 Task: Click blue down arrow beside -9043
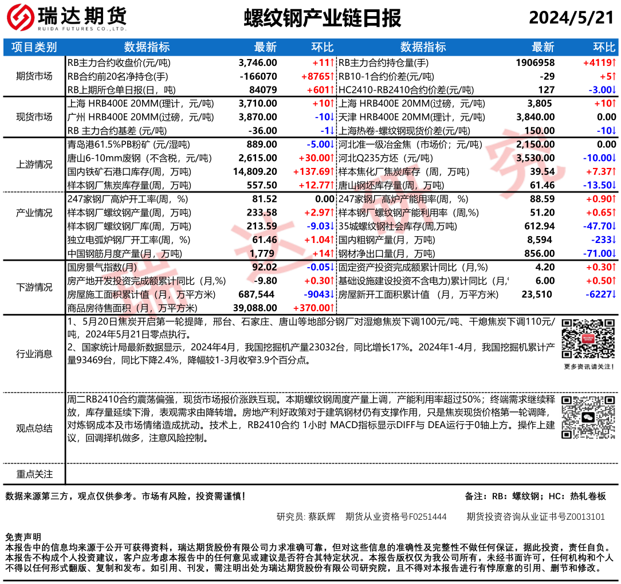coord(332,295)
